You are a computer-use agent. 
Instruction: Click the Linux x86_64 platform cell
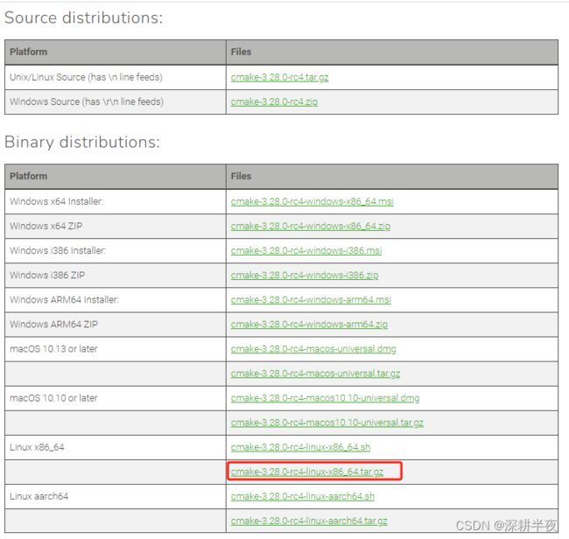(116, 448)
